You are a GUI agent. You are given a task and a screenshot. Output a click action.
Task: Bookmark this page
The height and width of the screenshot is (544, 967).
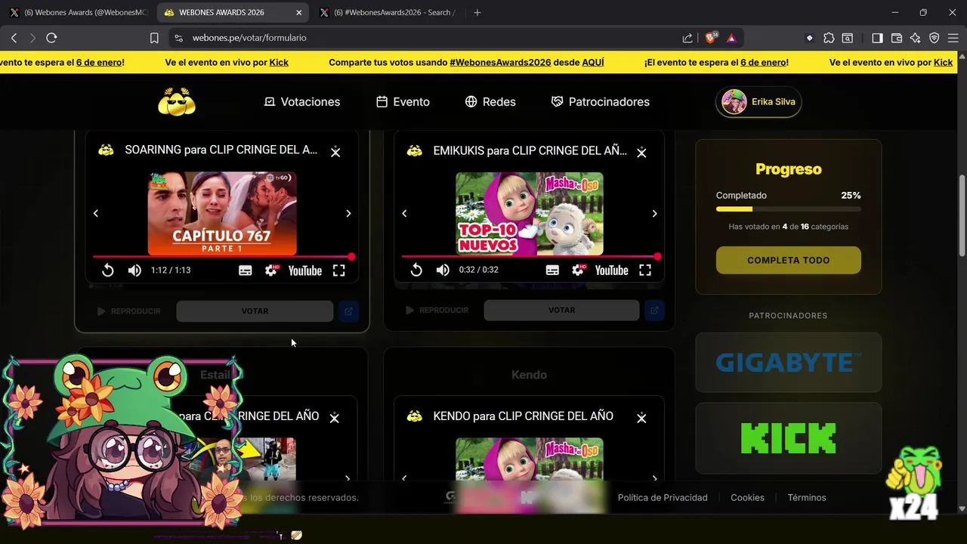coord(154,38)
